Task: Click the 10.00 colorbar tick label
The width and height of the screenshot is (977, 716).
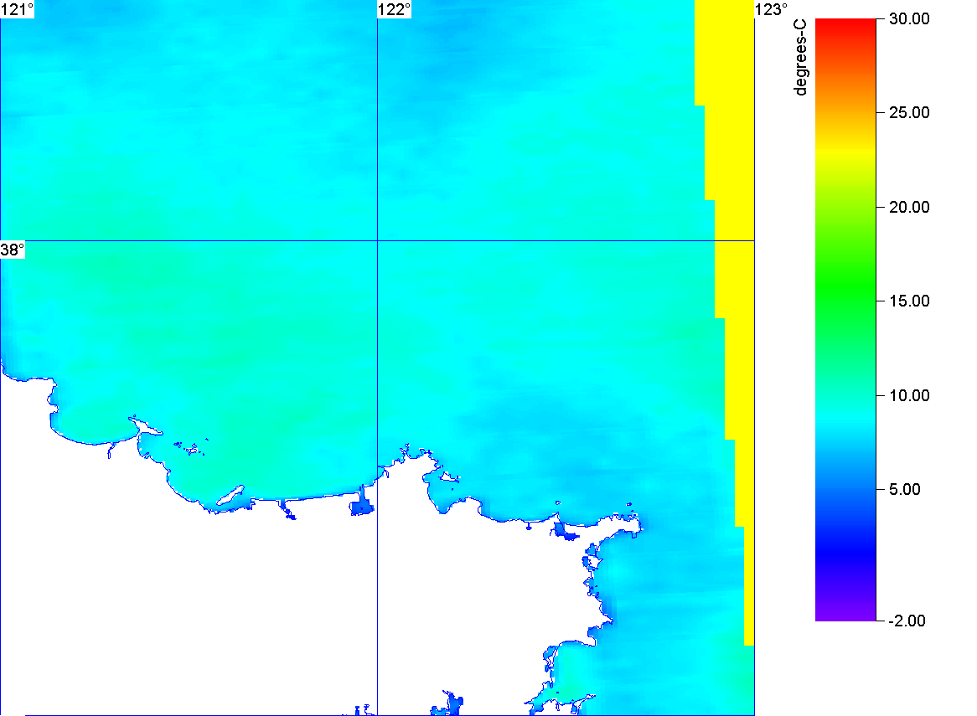Action: point(909,395)
